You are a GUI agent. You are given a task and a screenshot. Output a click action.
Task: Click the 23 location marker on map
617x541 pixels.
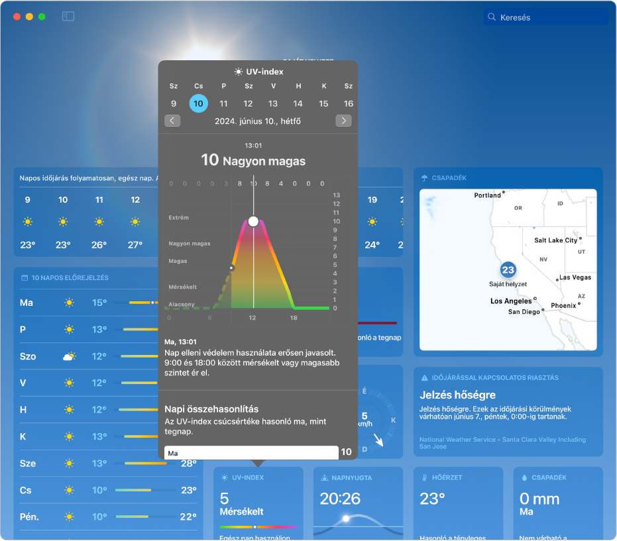click(508, 270)
